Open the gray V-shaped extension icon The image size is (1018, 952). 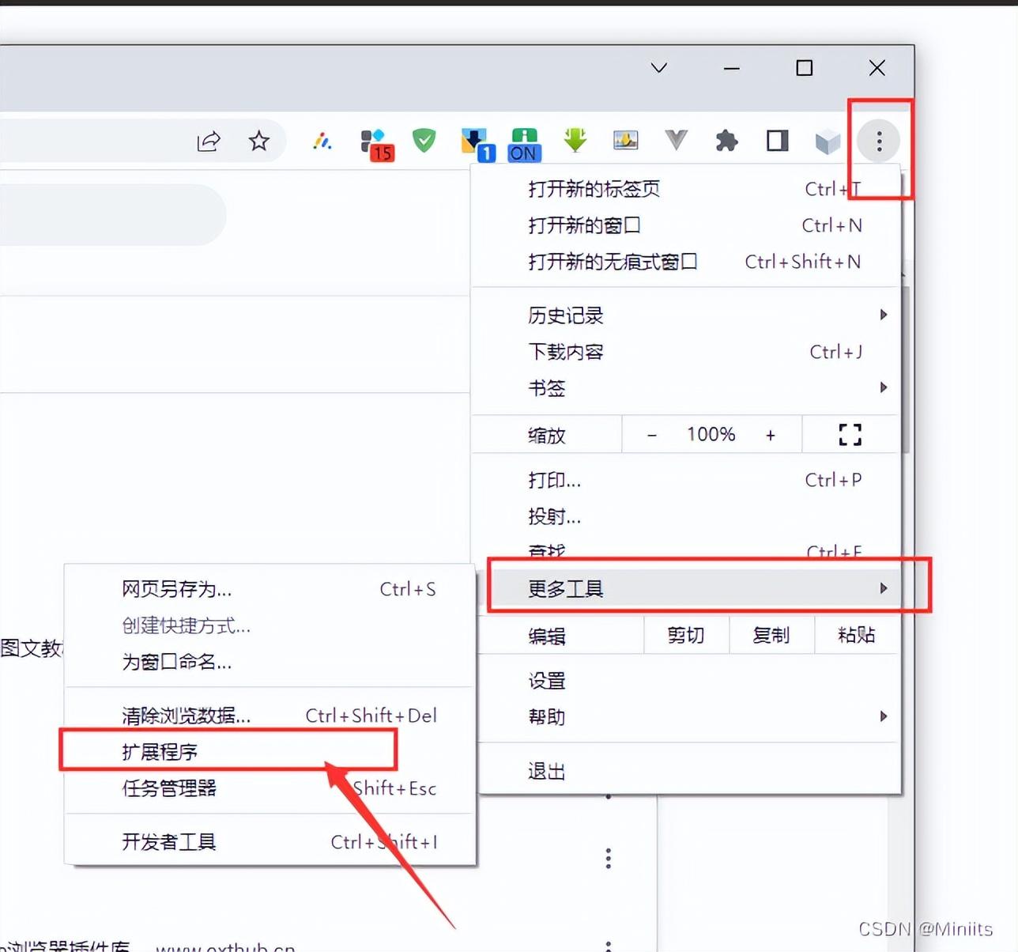coord(676,141)
